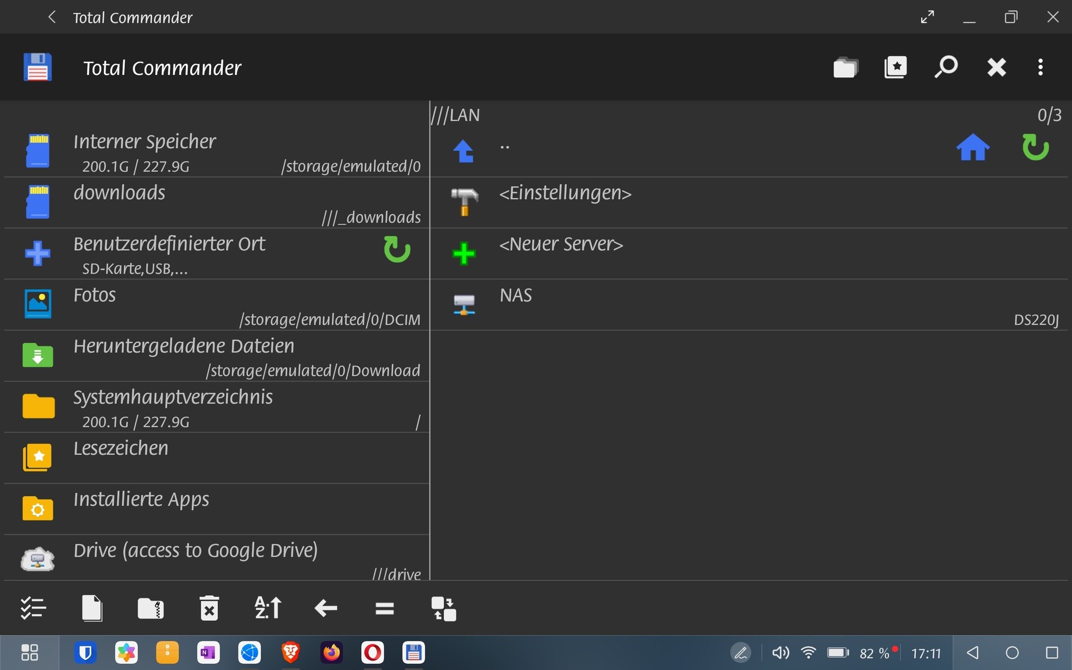Click the ///LAN path label

coord(456,115)
